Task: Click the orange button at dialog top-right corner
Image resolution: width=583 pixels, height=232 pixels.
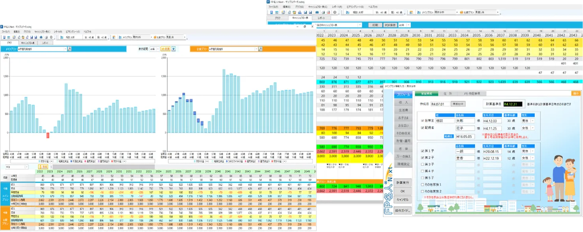Action: (576, 94)
